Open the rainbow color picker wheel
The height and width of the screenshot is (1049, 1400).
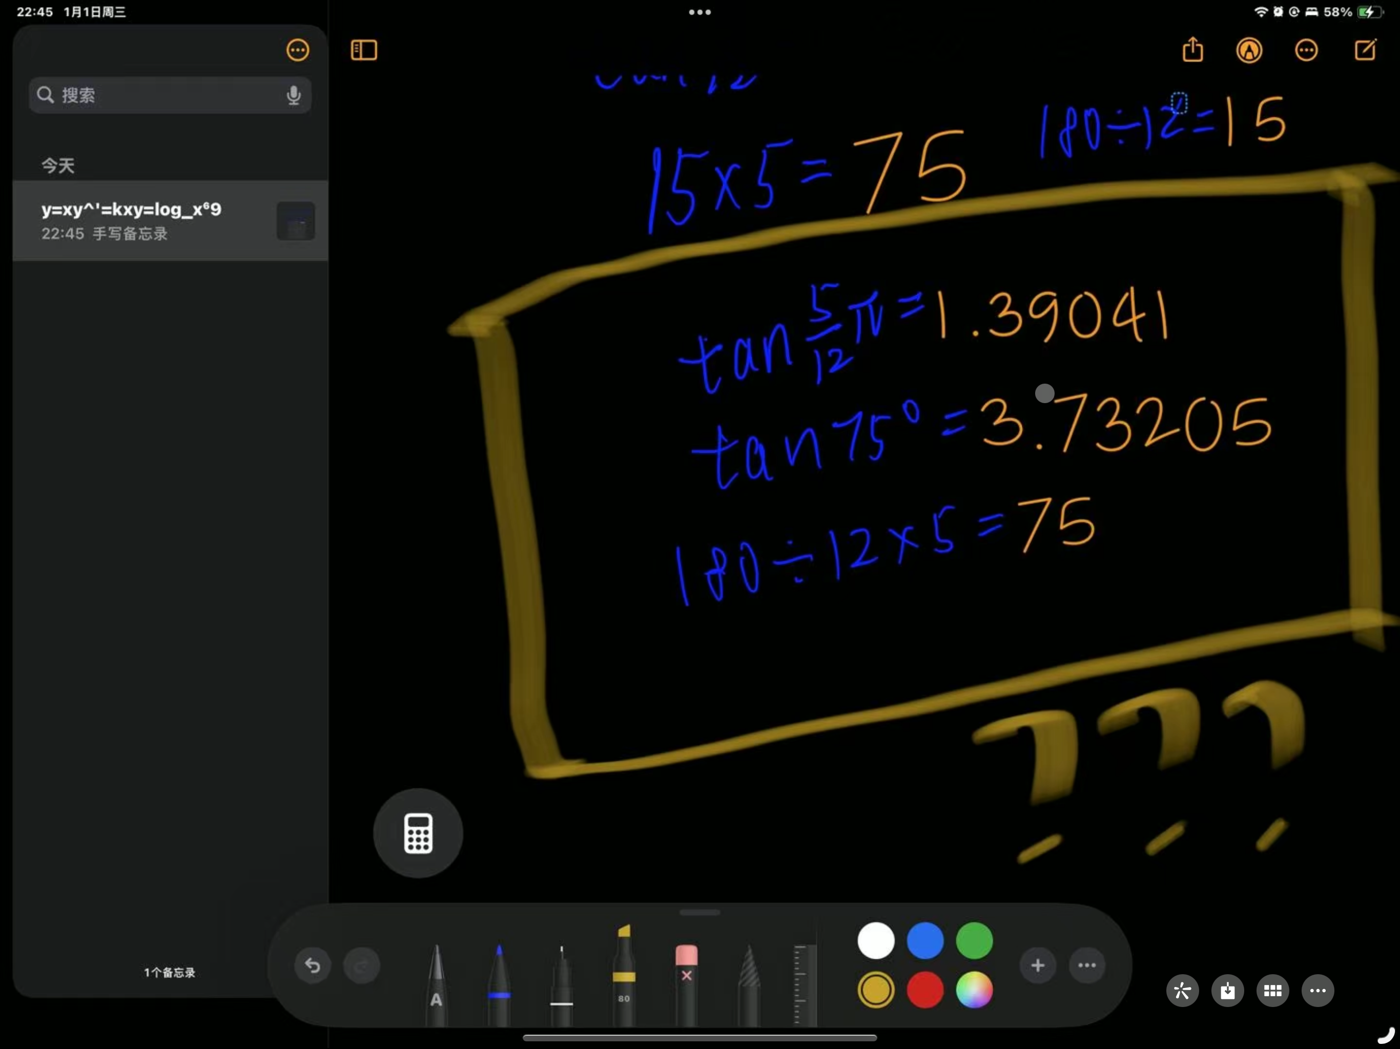coord(974,990)
